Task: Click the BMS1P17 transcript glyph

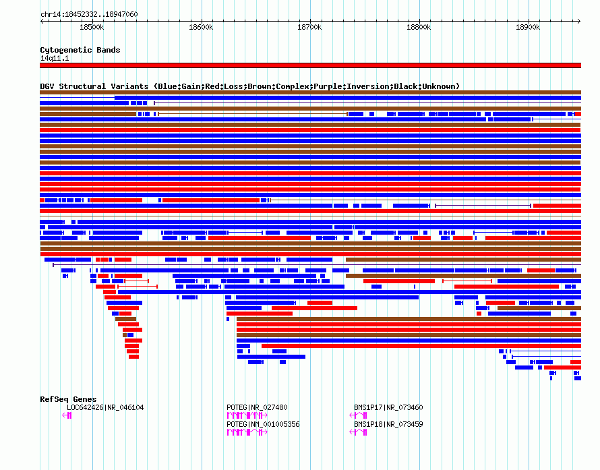Action: (358, 415)
